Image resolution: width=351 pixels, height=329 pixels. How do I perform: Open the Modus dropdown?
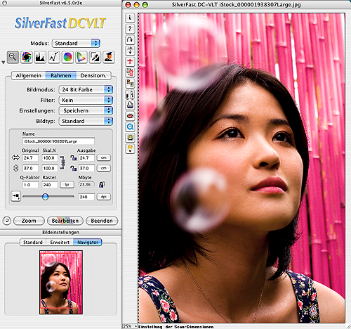76,43
